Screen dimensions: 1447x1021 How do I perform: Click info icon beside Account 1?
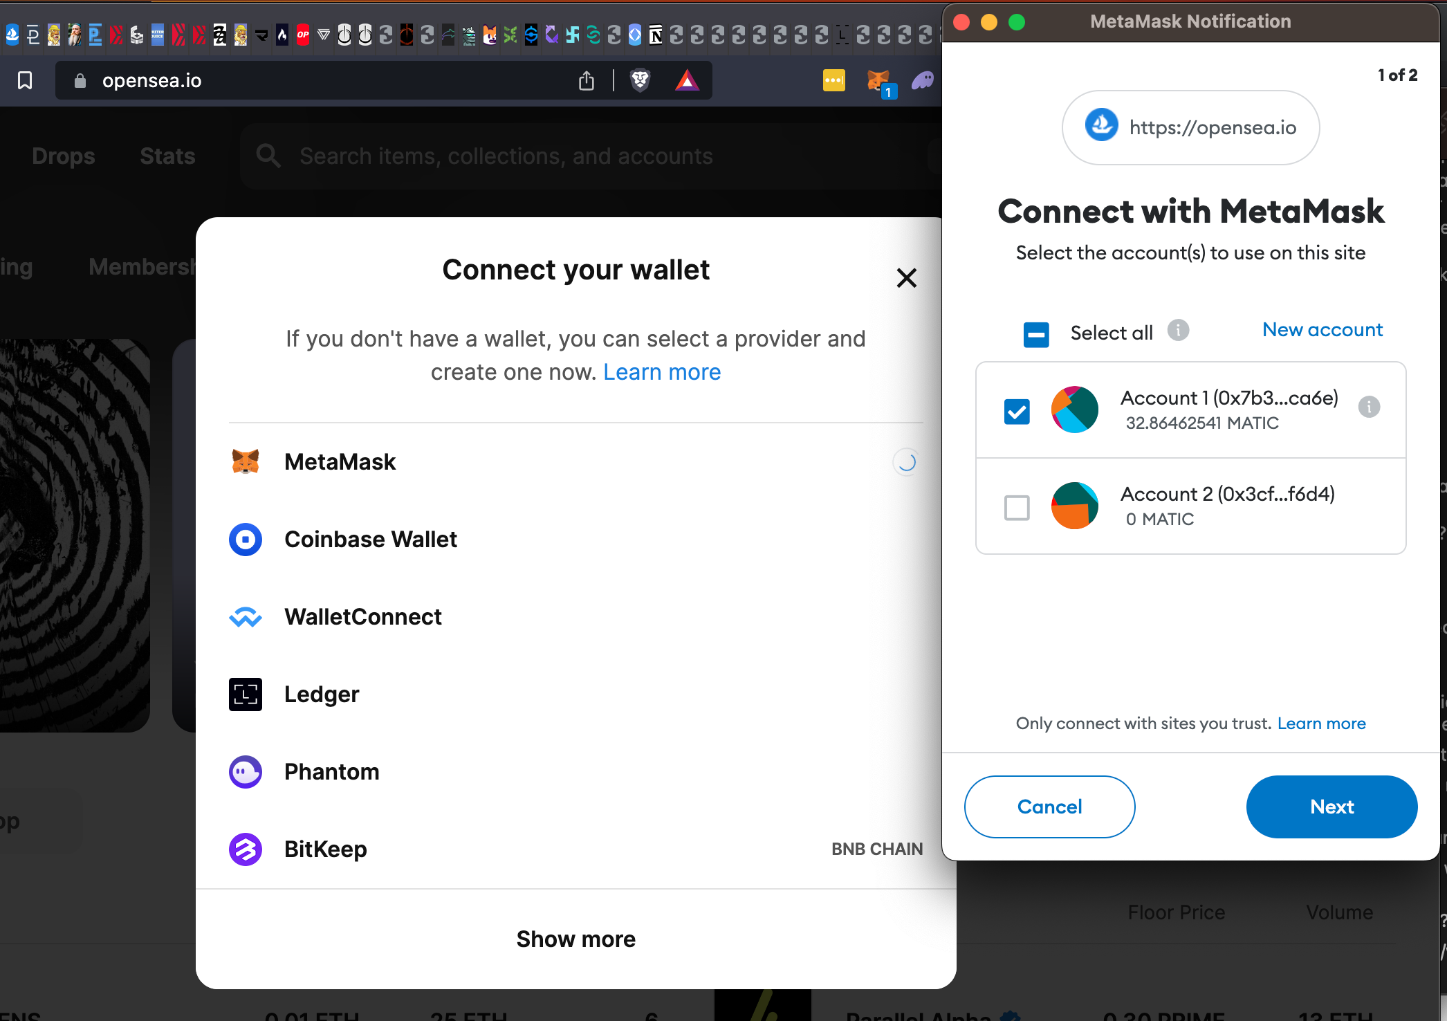(1369, 407)
